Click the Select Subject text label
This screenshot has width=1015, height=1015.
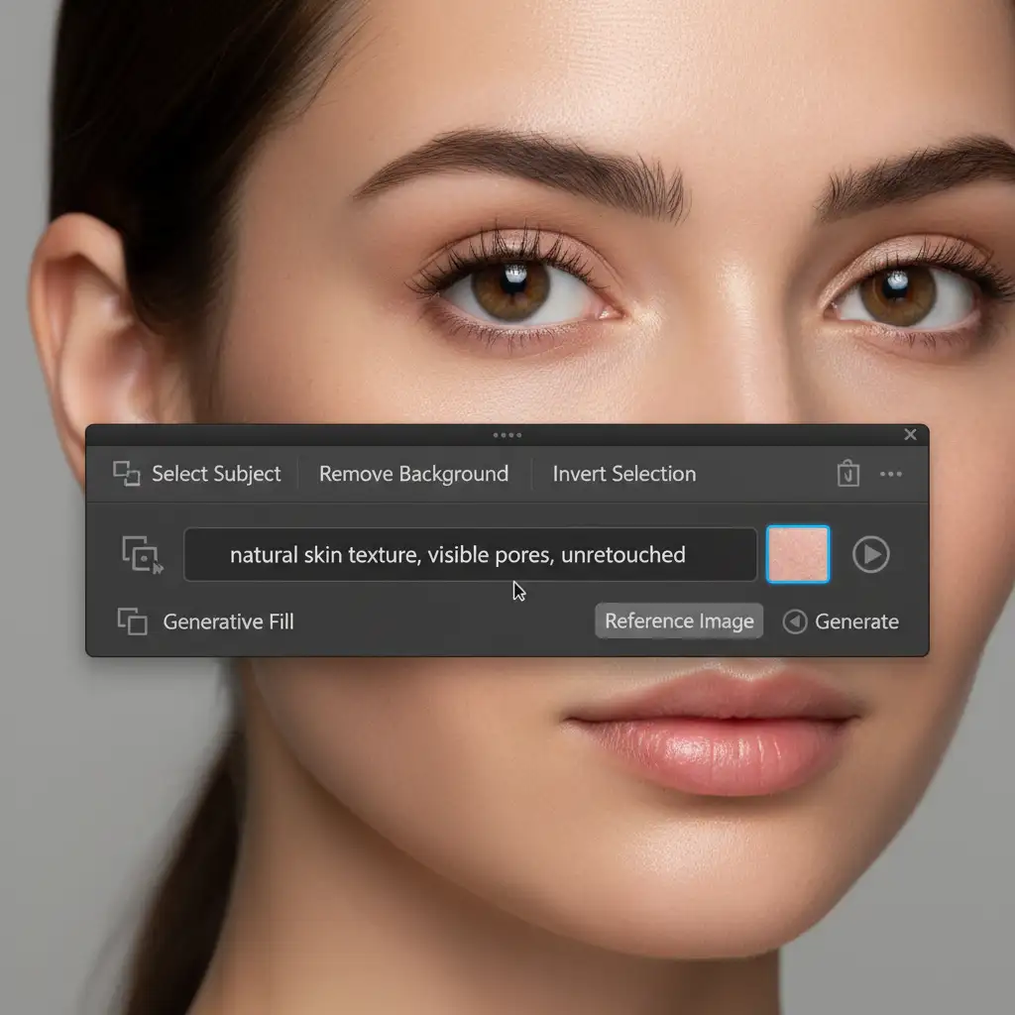tap(216, 474)
